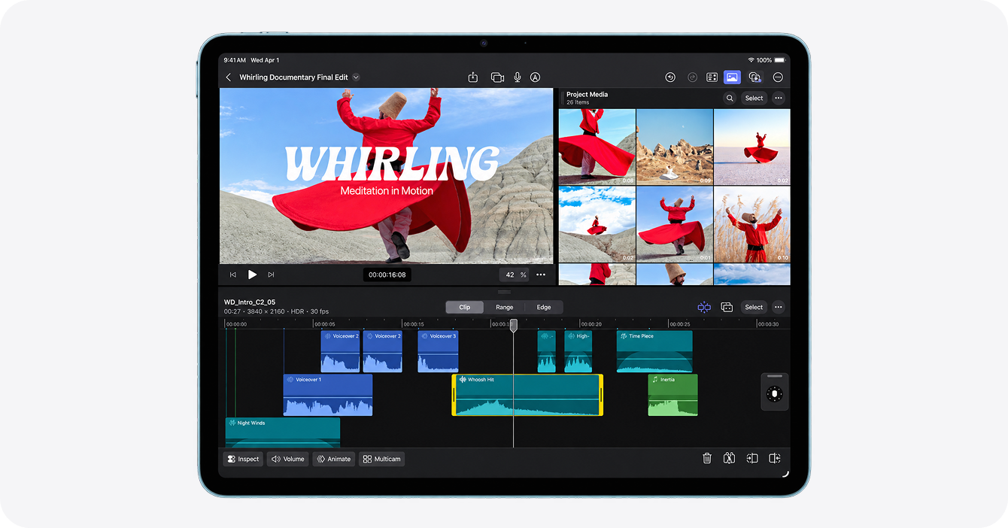Screen dimensions: 1008x528
Task: Go back with the left chevron arrow
Action: (x=229, y=77)
